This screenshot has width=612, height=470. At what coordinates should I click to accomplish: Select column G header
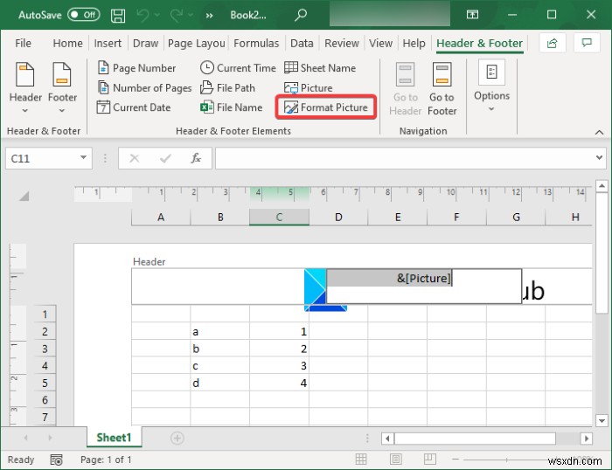(516, 218)
